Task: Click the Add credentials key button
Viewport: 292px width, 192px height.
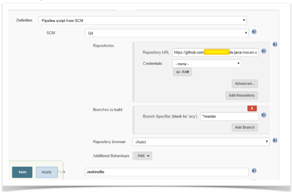Action: 182,72
